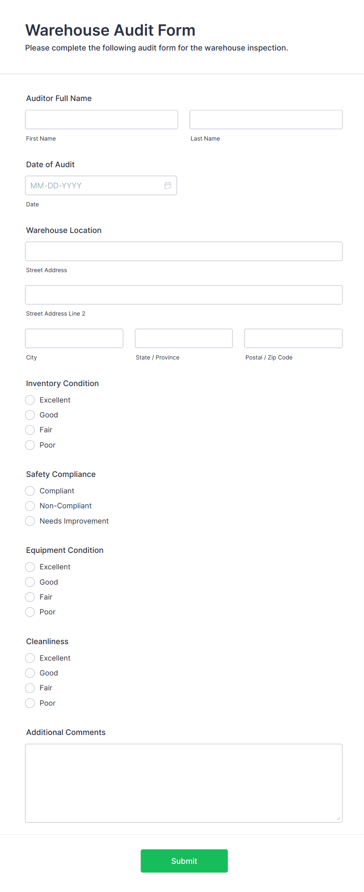Focus the Street Address field

point(184,251)
